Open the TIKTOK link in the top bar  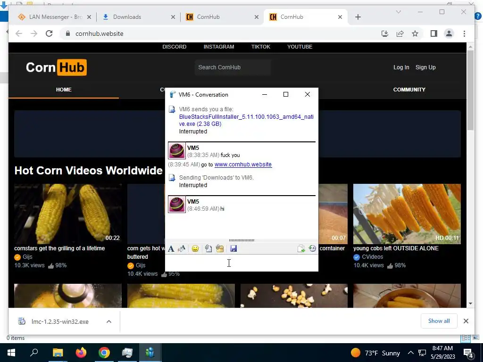(x=260, y=47)
